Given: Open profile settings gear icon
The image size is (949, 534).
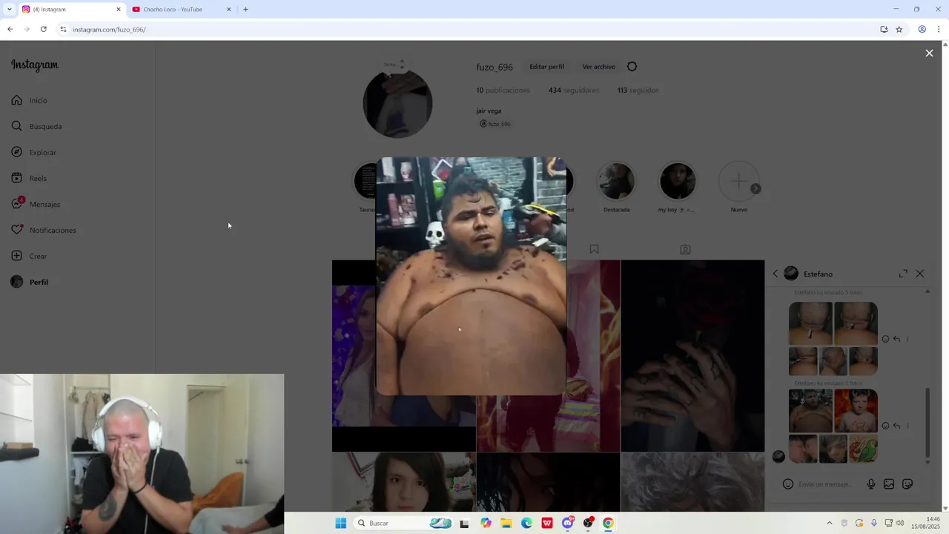Looking at the screenshot, I should 632,67.
